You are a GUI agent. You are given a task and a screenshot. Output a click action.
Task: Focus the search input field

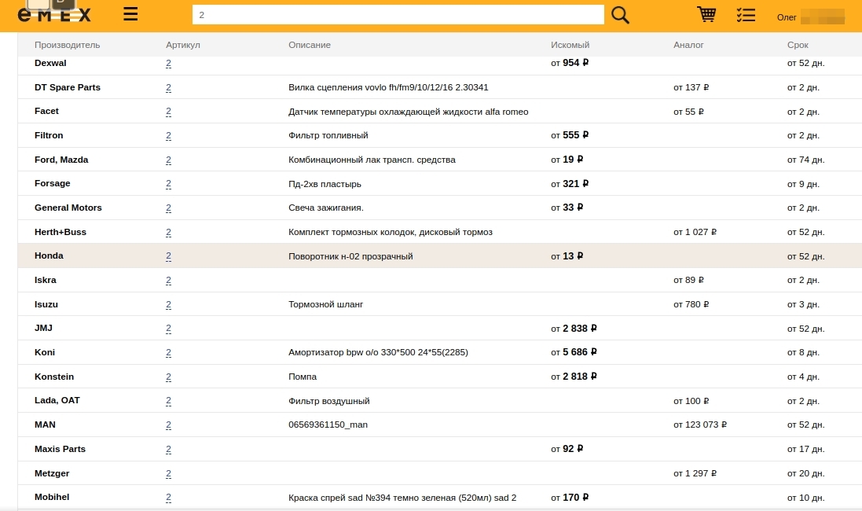pos(398,15)
